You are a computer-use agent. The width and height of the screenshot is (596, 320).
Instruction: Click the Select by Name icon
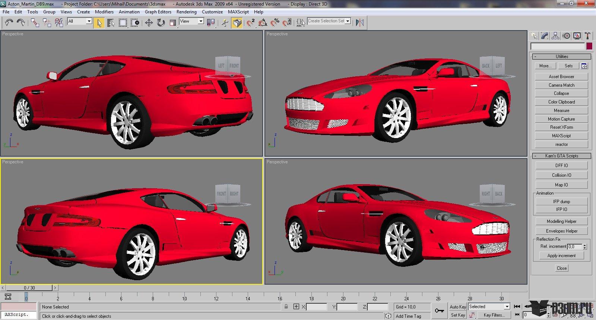[x=111, y=23]
